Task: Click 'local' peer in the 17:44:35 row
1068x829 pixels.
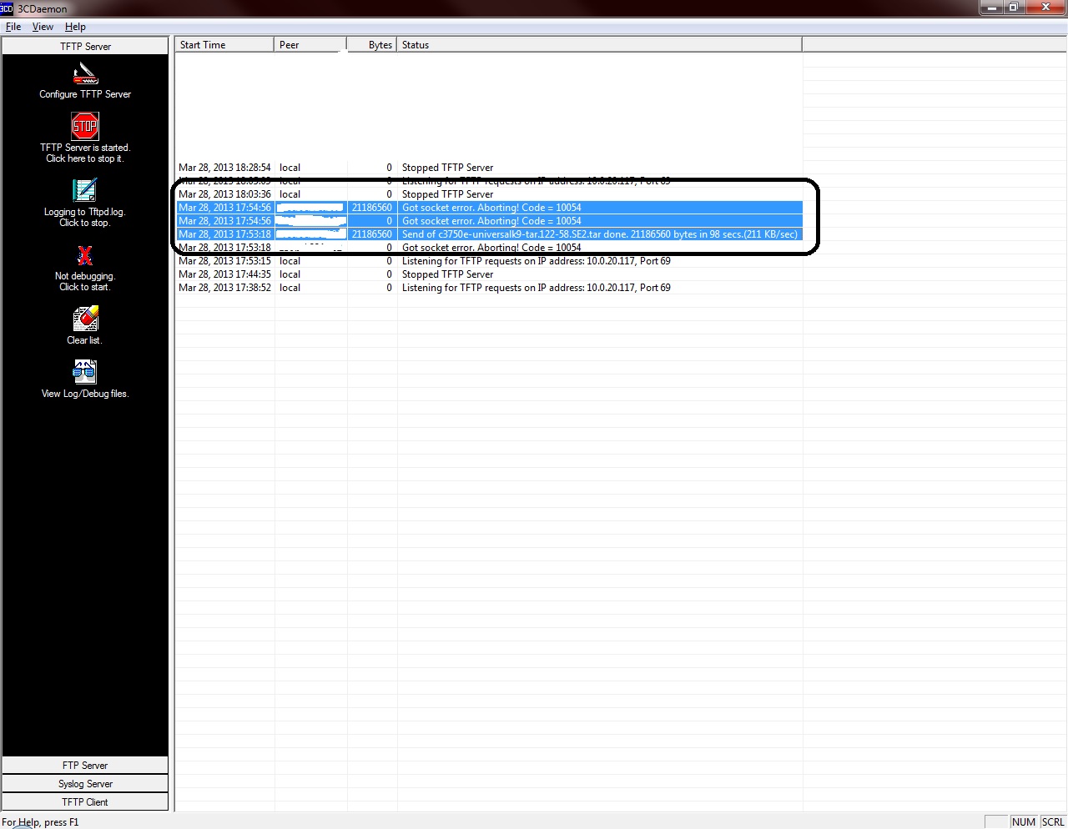Action: [x=290, y=274]
